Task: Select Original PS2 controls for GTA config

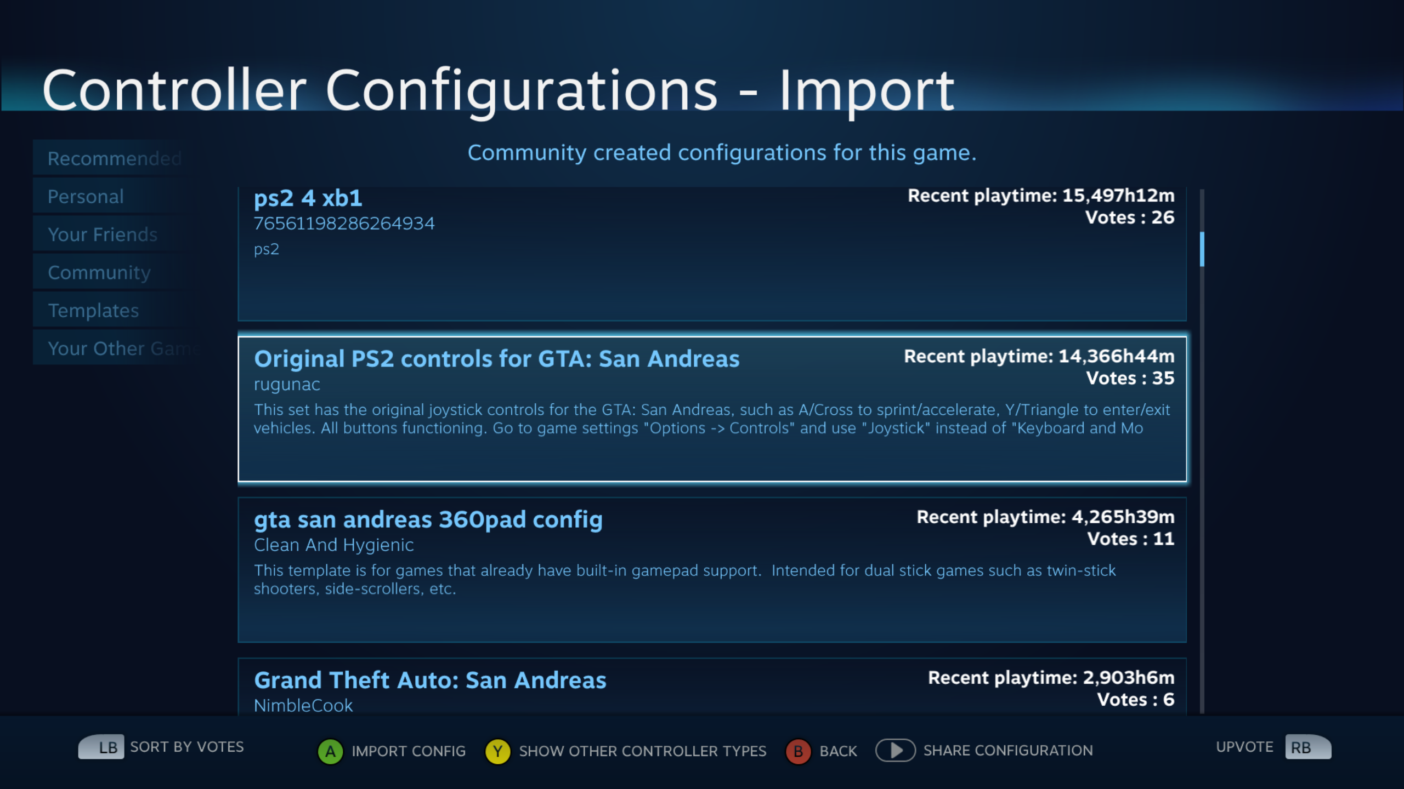Action: (x=712, y=409)
